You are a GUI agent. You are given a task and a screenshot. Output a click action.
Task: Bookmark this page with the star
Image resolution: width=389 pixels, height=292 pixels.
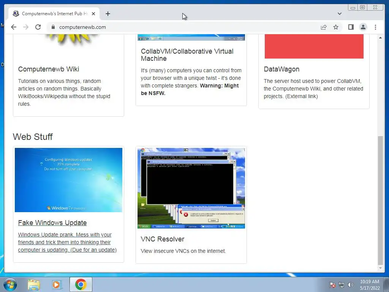coord(336,27)
